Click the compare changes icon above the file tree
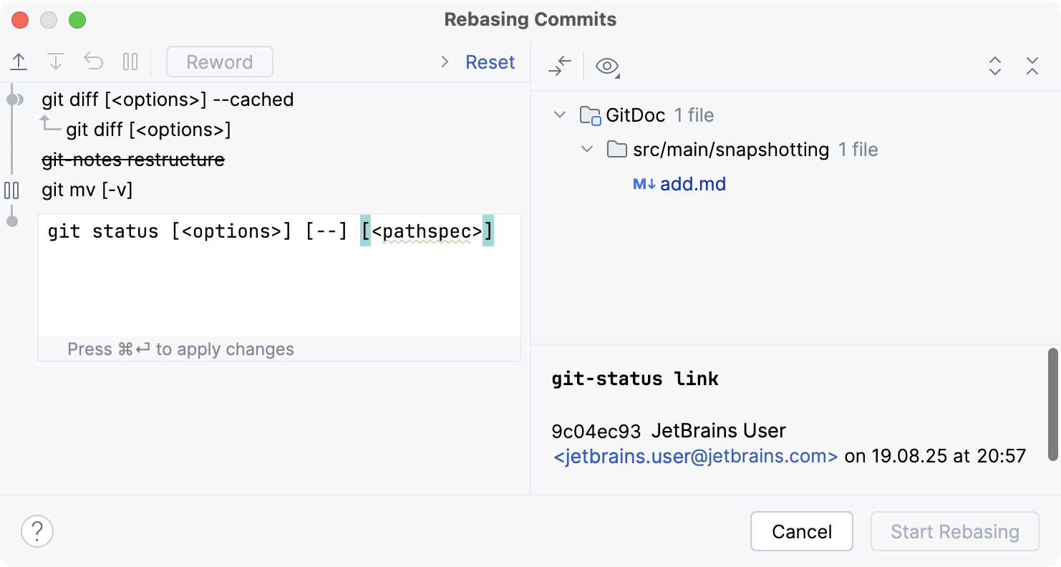 559,65
